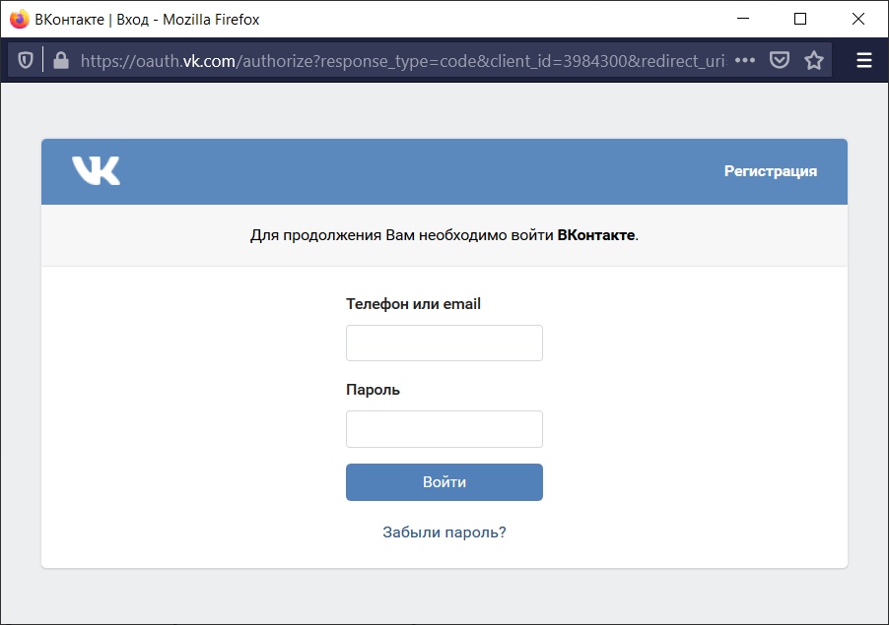
Task: Open the Забыли пароль? link
Action: pos(444,532)
